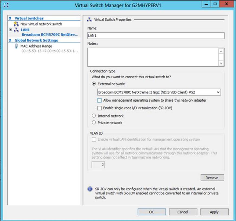Select the Internal network radio button
The height and width of the screenshot is (221, 236).
coord(94,116)
